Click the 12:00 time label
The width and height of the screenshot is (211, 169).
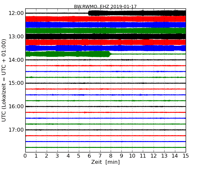[16, 13]
